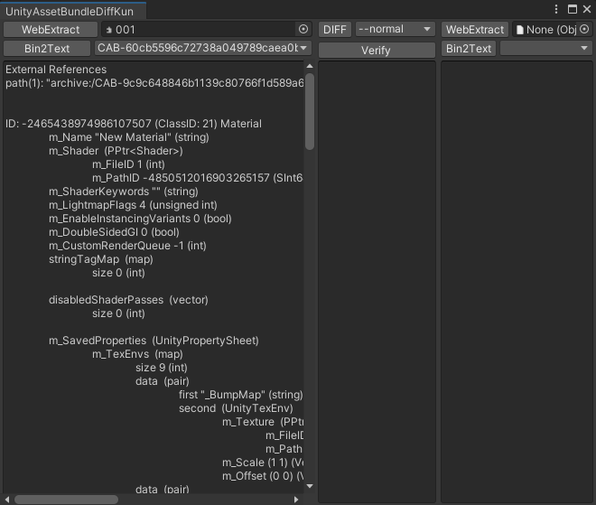596x505 pixels.
Task: Click the ID: -2465438974986107507 Material line
Action: (134, 124)
